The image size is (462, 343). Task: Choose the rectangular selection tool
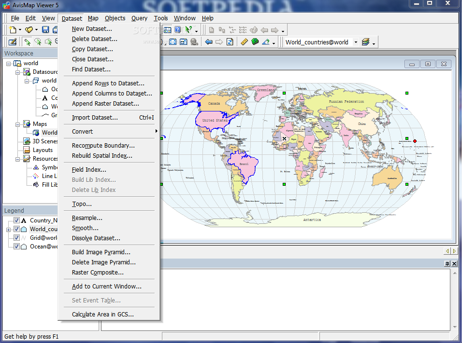click(x=48, y=42)
